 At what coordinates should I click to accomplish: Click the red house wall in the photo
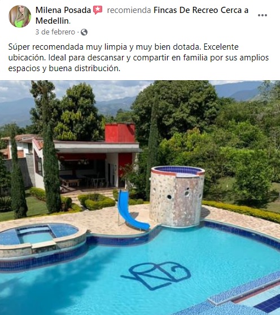click(120, 133)
